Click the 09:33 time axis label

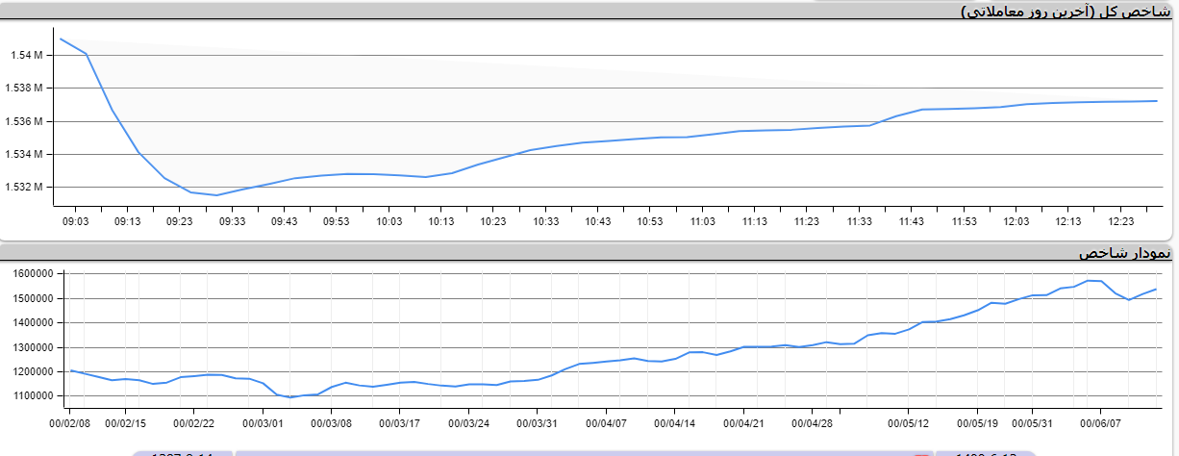232,221
